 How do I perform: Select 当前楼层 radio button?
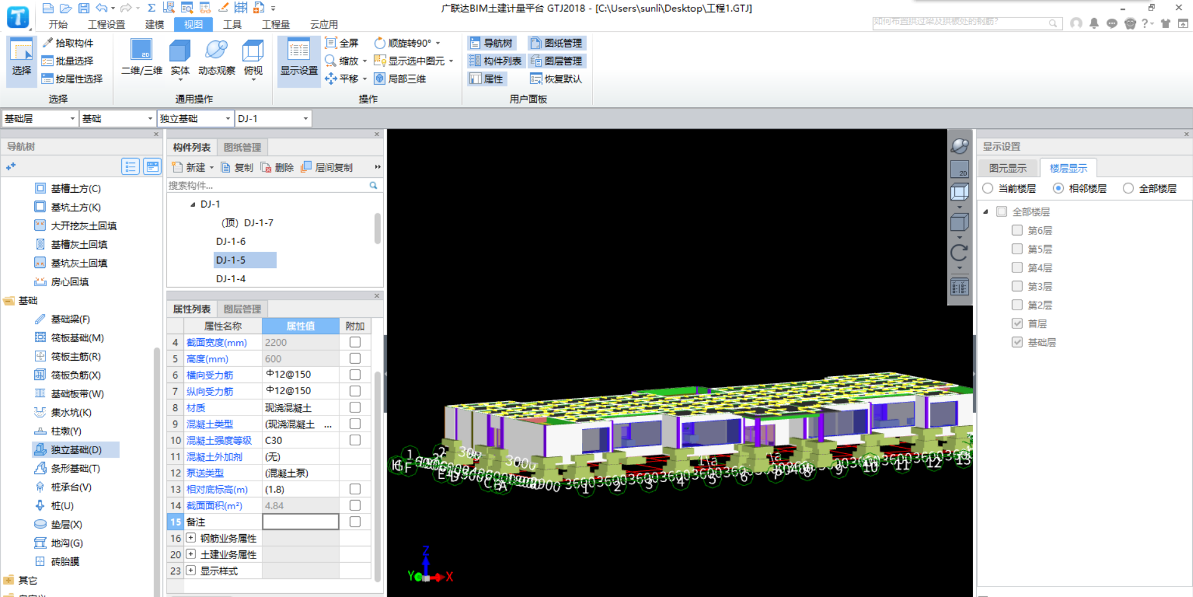pyautogui.click(x=988, y=188)
